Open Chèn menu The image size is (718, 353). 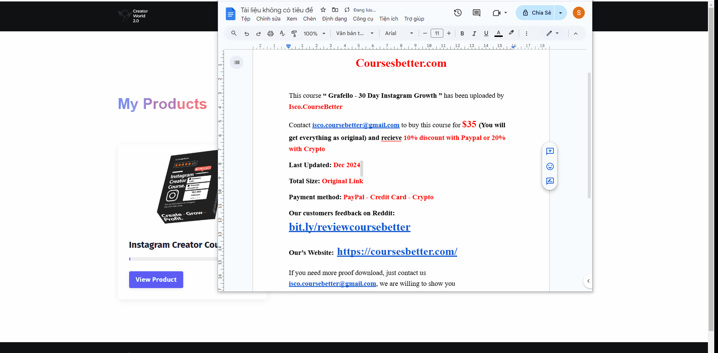pos(309,19)
